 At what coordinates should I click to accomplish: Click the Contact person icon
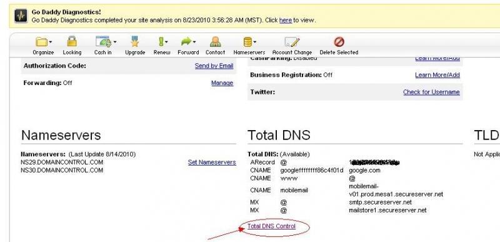[x=215, y=41]
